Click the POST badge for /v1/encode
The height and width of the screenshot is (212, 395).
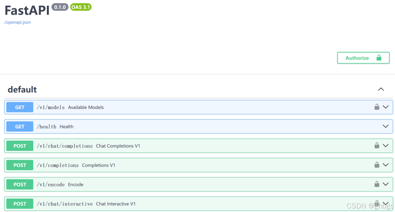[x=20, y=184]
